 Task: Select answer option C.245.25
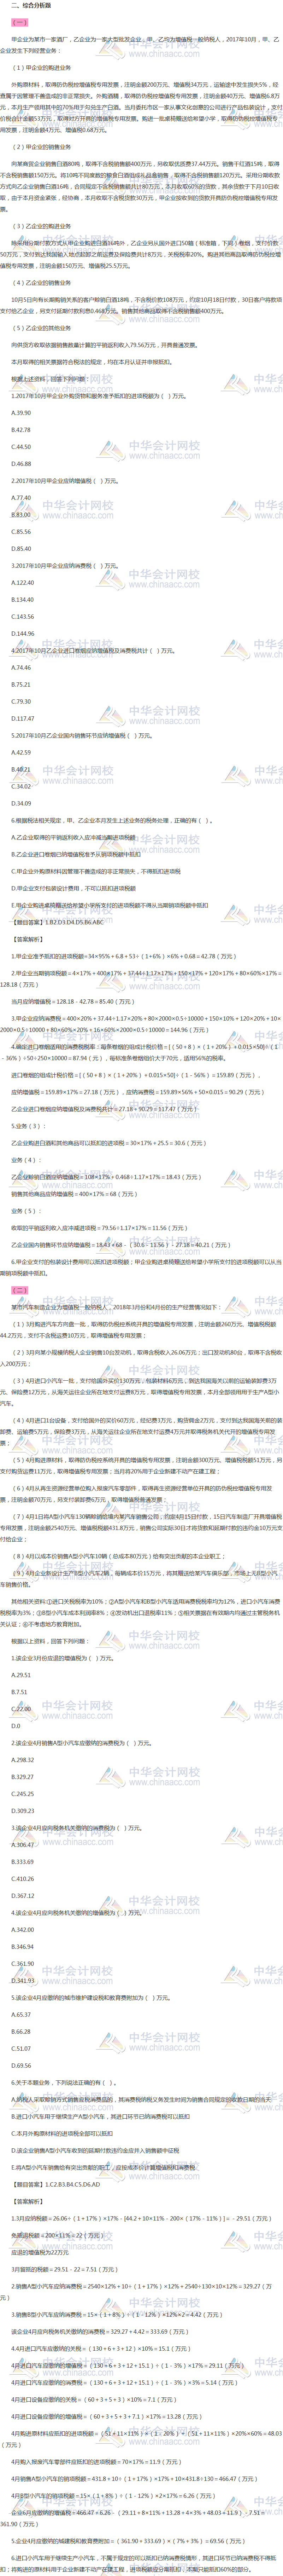click(x=23, y=1794)
